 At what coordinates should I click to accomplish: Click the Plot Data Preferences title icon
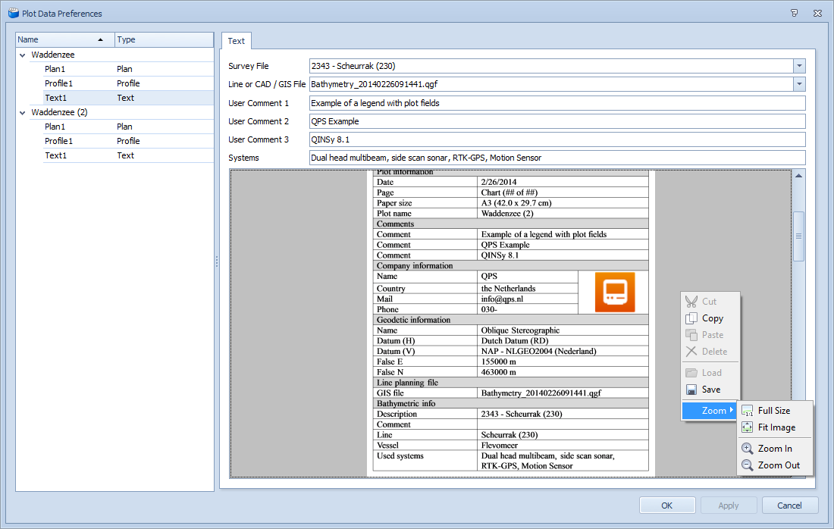point(13,13)
